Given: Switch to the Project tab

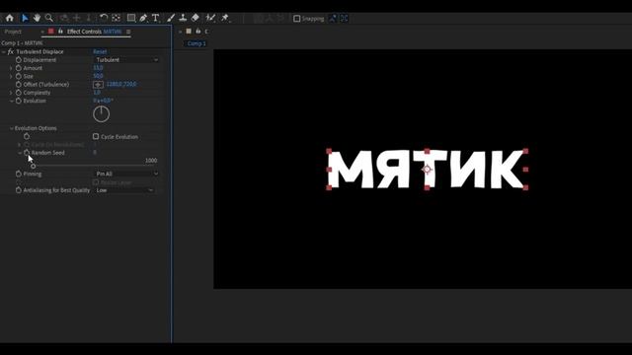Looking at the screenshot, I should coord(13,32).
